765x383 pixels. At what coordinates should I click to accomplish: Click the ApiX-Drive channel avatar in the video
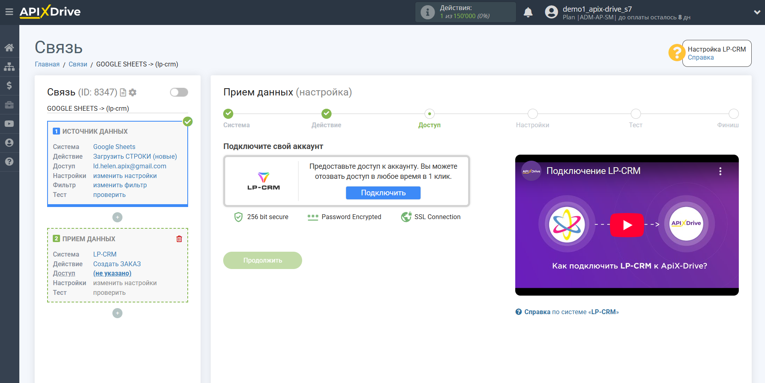click(531, 171)
